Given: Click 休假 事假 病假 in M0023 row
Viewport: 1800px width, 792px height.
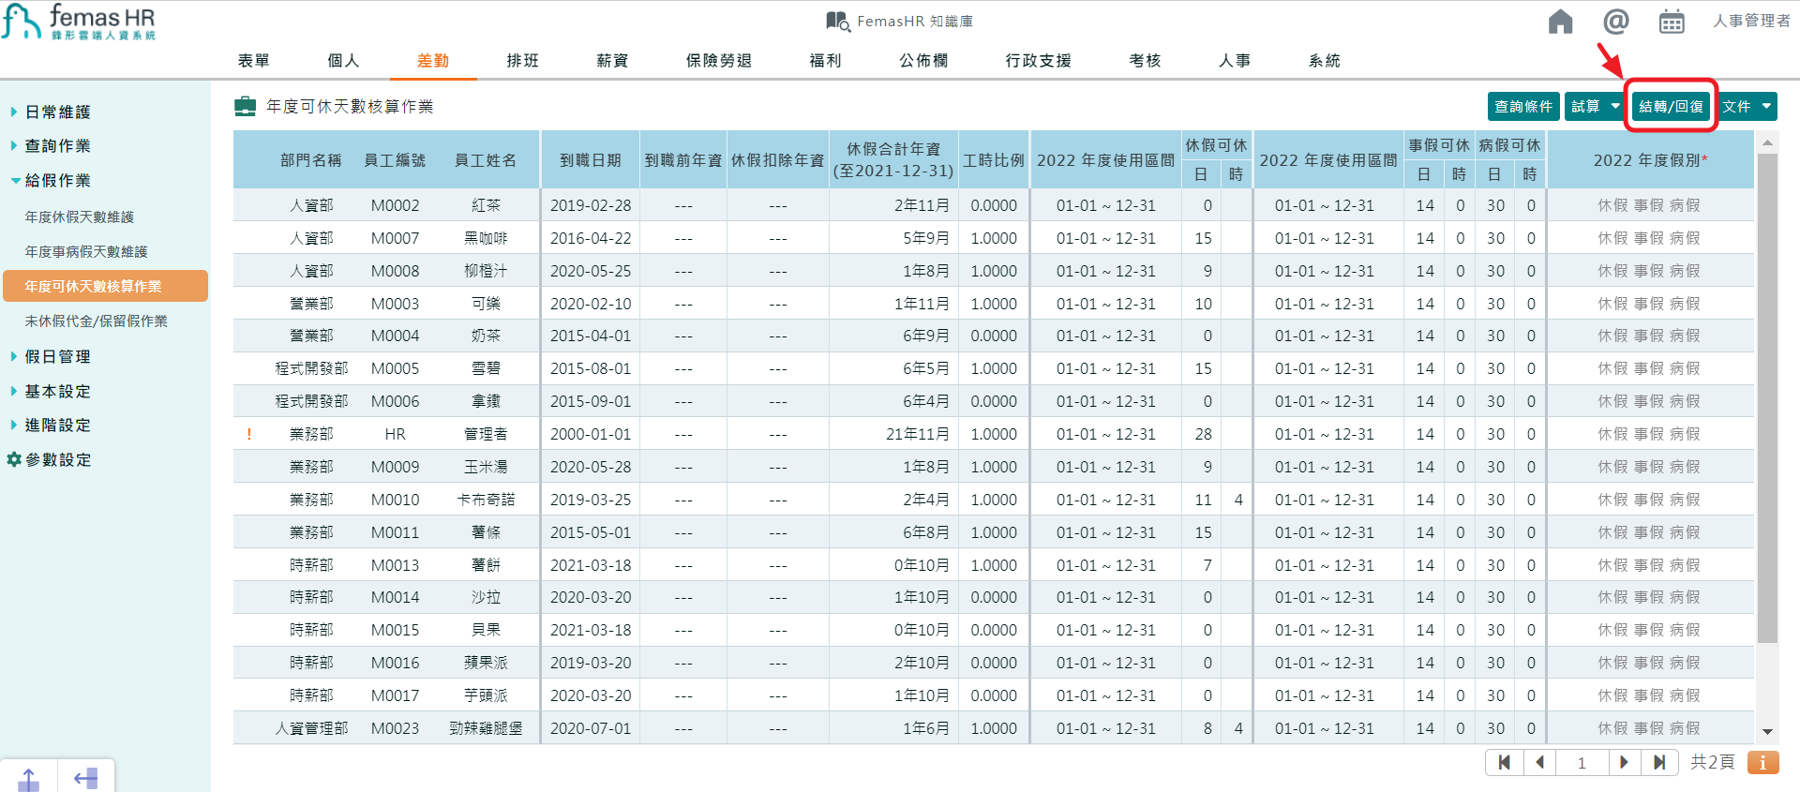Looking at the screenshot, I should tap(1649, 728).
